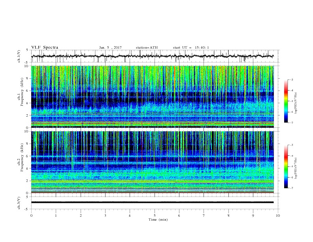Image resolution: width=313 pixels, height=242 pixels.
Task: Click the ch.1 'Frequency (kHz)' axis label
Action: coord(22,93)
